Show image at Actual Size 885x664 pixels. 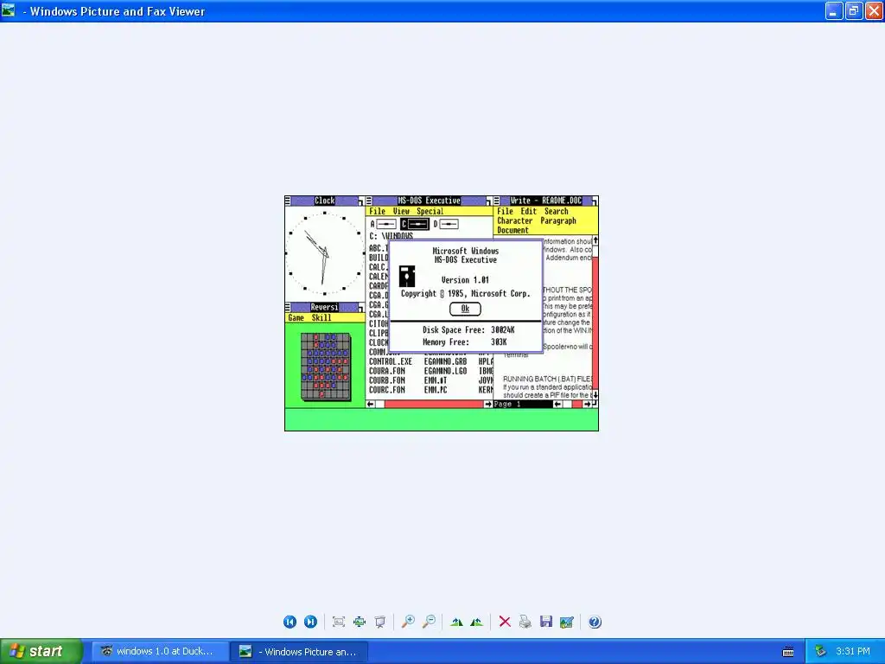(x=360, y=622)
